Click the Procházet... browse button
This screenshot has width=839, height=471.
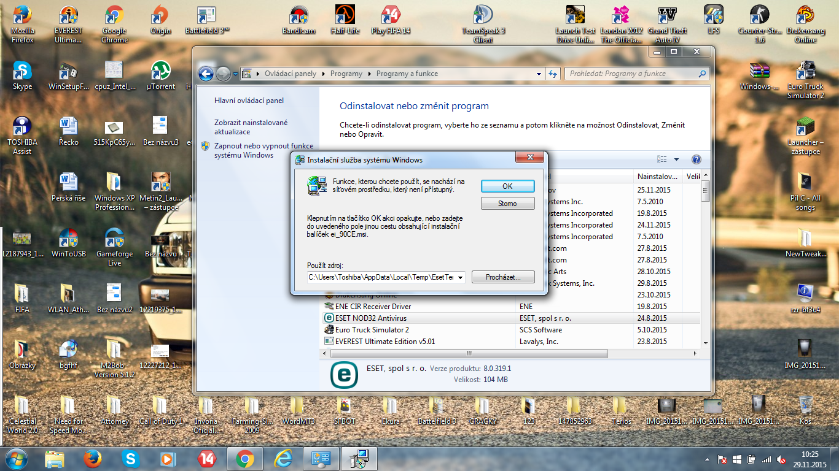[x=503, y=277]
